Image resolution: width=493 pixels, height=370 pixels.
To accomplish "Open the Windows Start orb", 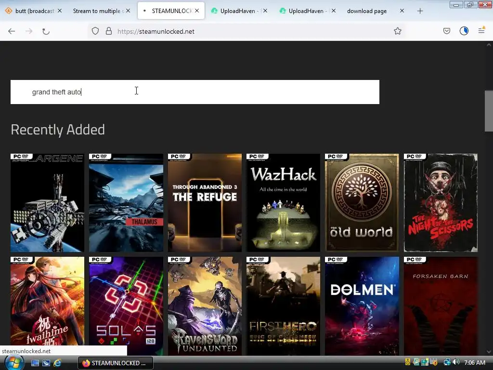I will coord(14,363).
